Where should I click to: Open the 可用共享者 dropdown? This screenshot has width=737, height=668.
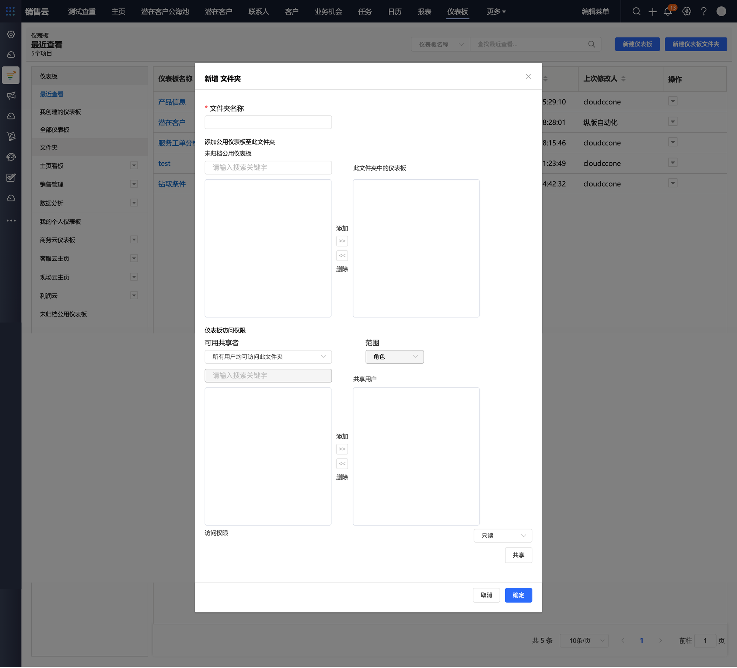click(268, 357)
